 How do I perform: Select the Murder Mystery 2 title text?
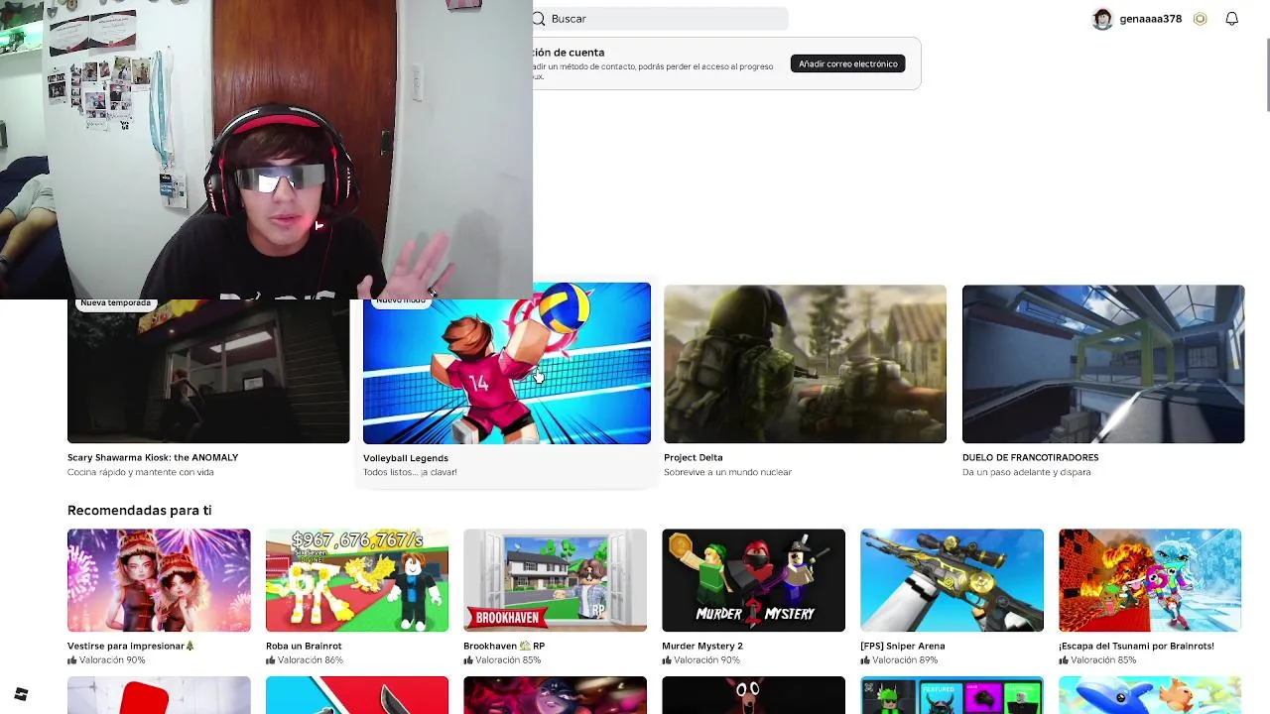pyautogui.click(x=702, y=646)
